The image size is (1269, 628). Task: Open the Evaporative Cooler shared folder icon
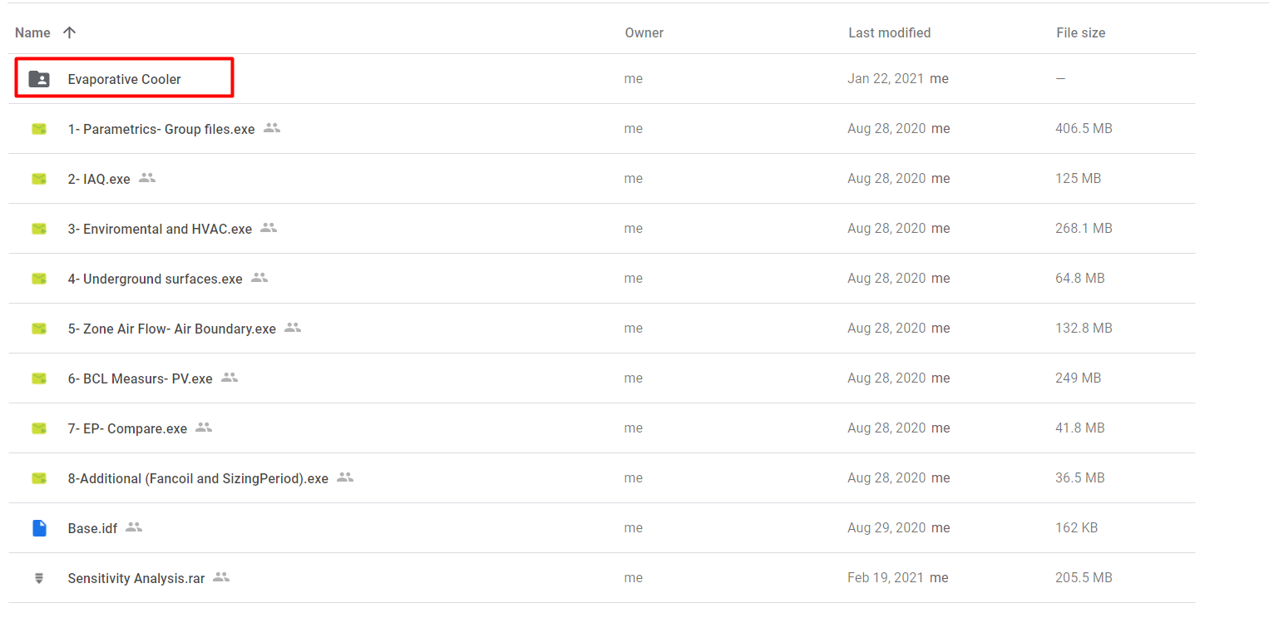(x=39, y=79)
